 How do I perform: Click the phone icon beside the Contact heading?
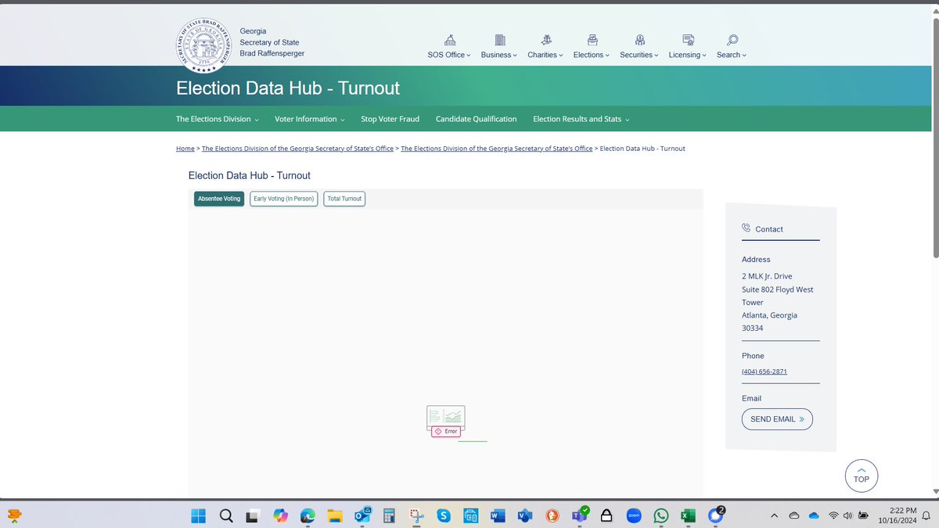746,228
